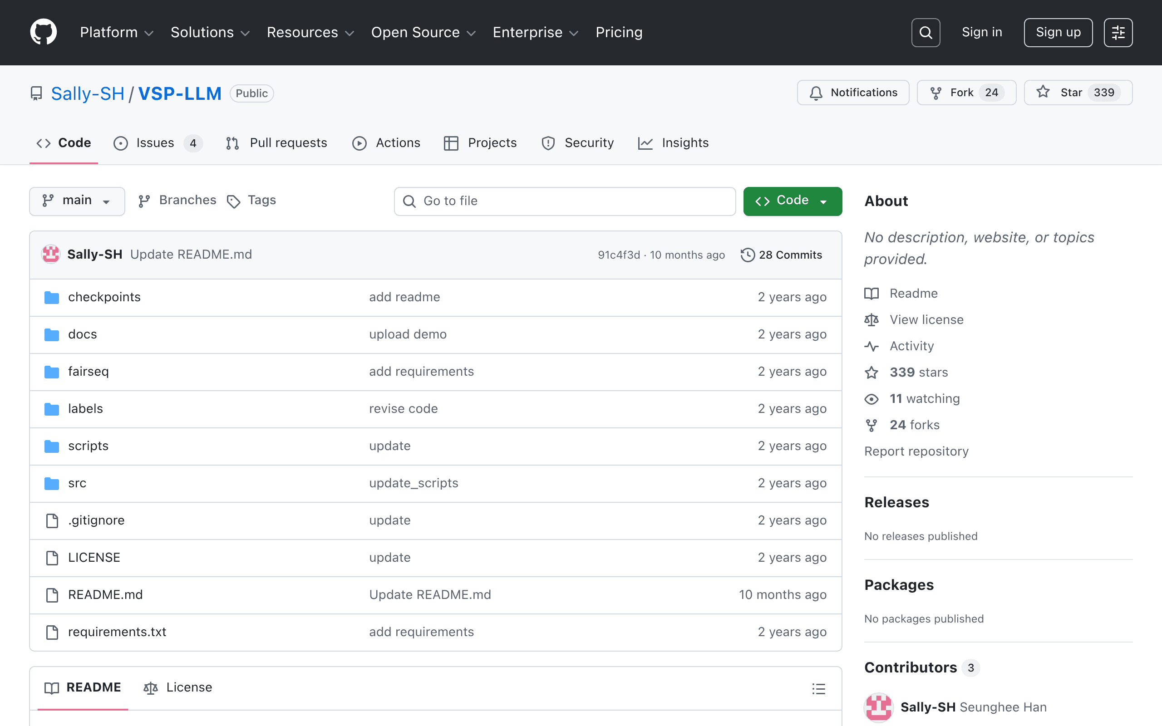Open the 28 Commits history
The height and width of the screenshot is (726, 1162).
click(782, 255)
